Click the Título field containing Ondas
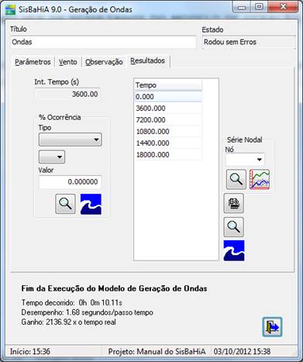The width and height of the screenshot is (303, 362). tap(103, 42)
